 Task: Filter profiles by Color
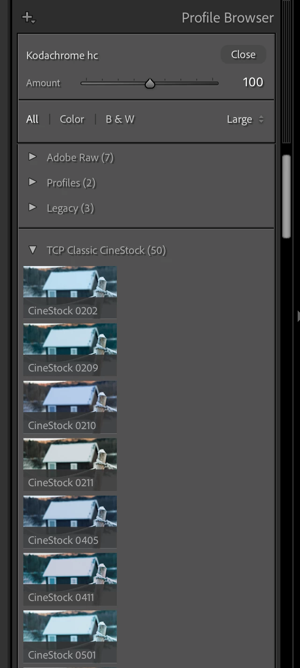point(72,119)
